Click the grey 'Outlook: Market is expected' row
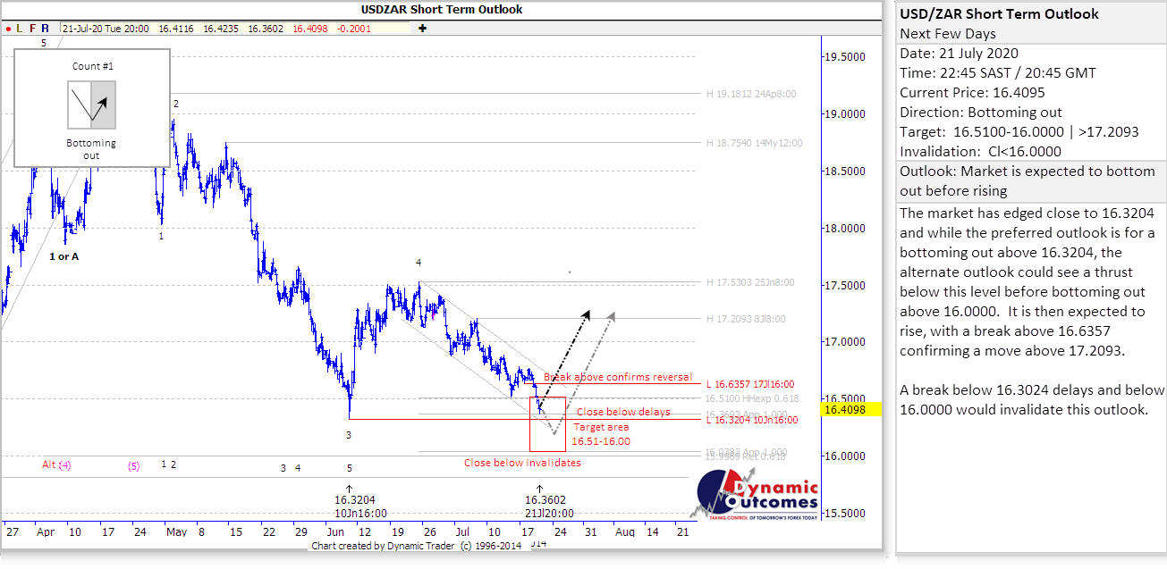Viewport: 1167px width, 569px height. tap(1031, 180)
